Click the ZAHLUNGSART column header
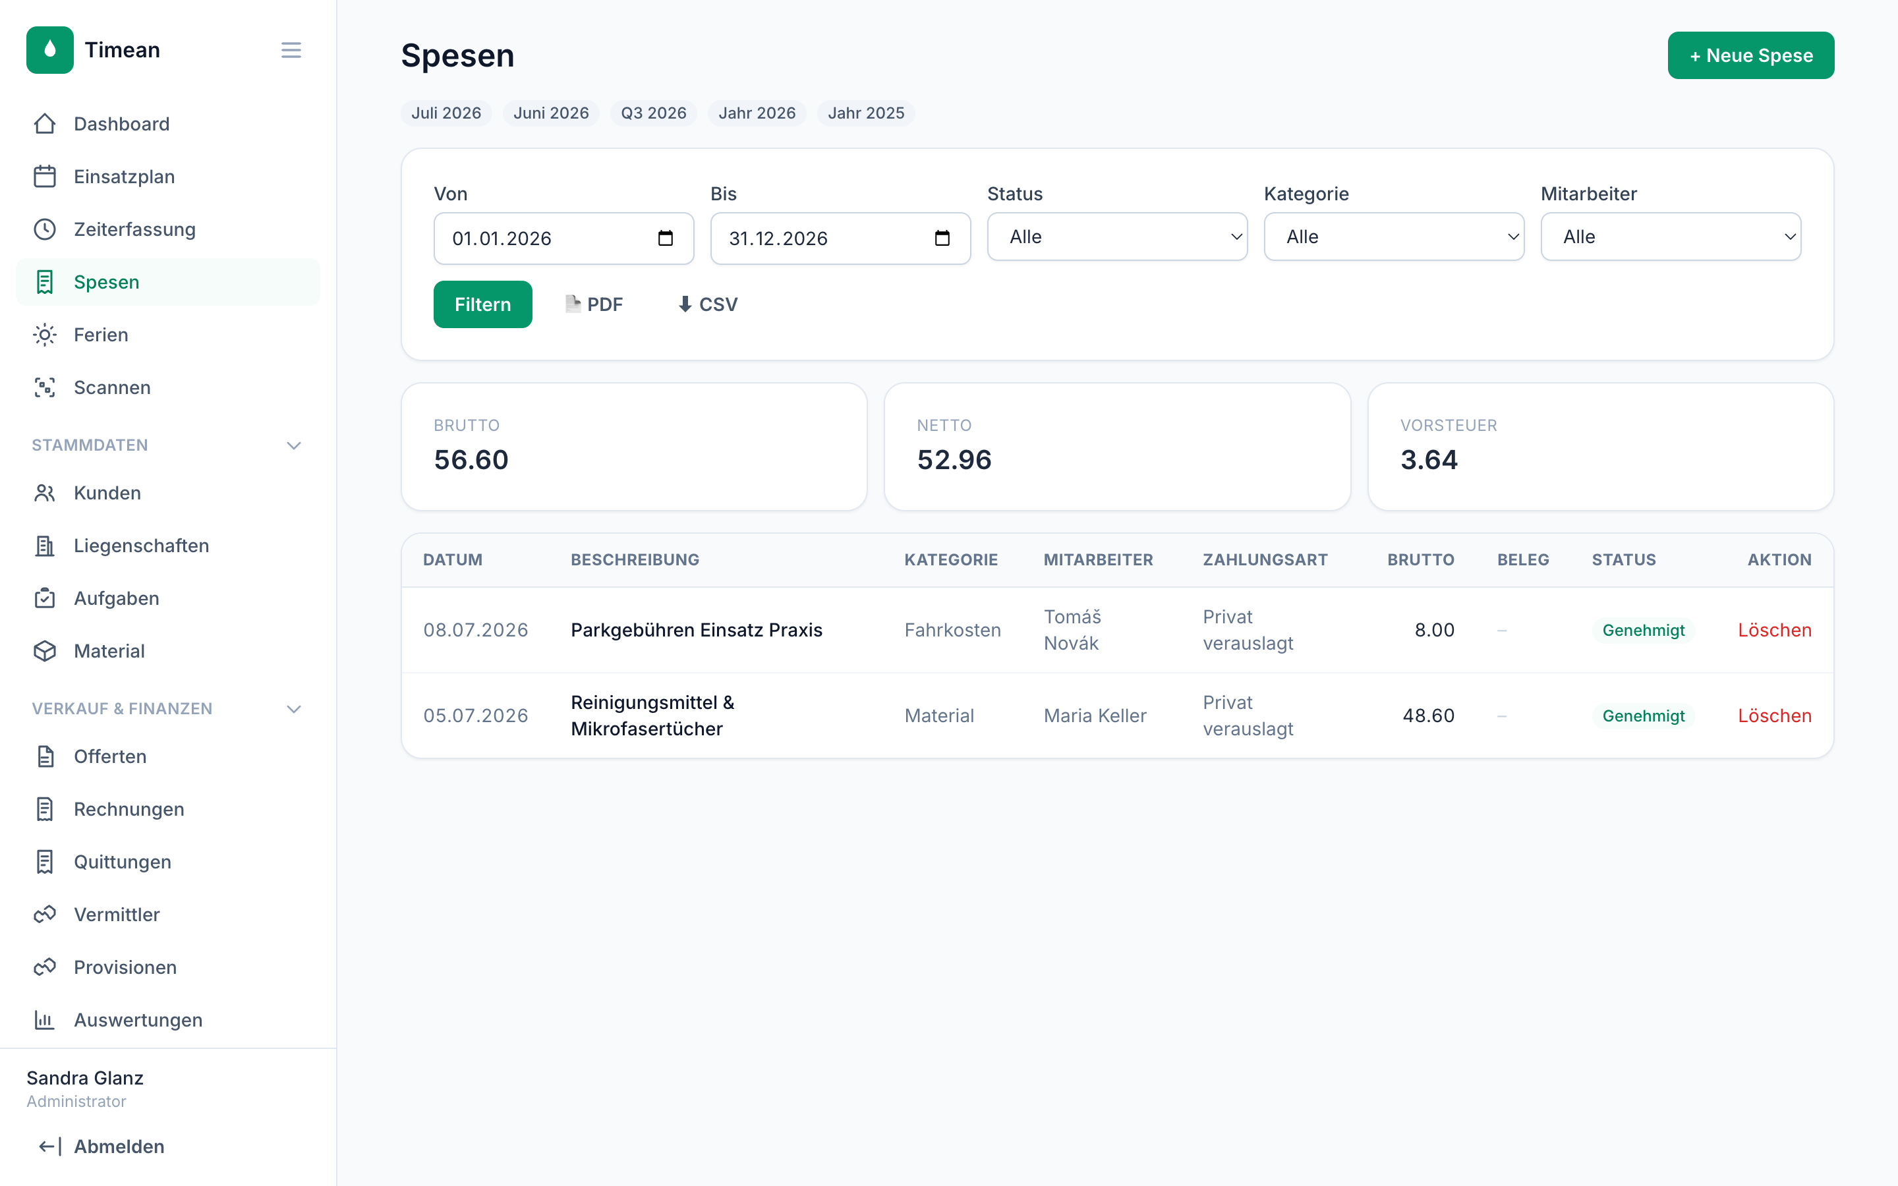Viewport: 1898px width, 1186px height. [x=1265, y=560]
